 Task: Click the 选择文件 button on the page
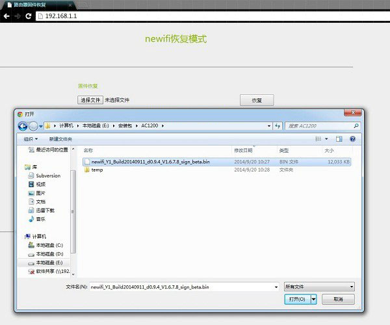click(x=90, y=100)
